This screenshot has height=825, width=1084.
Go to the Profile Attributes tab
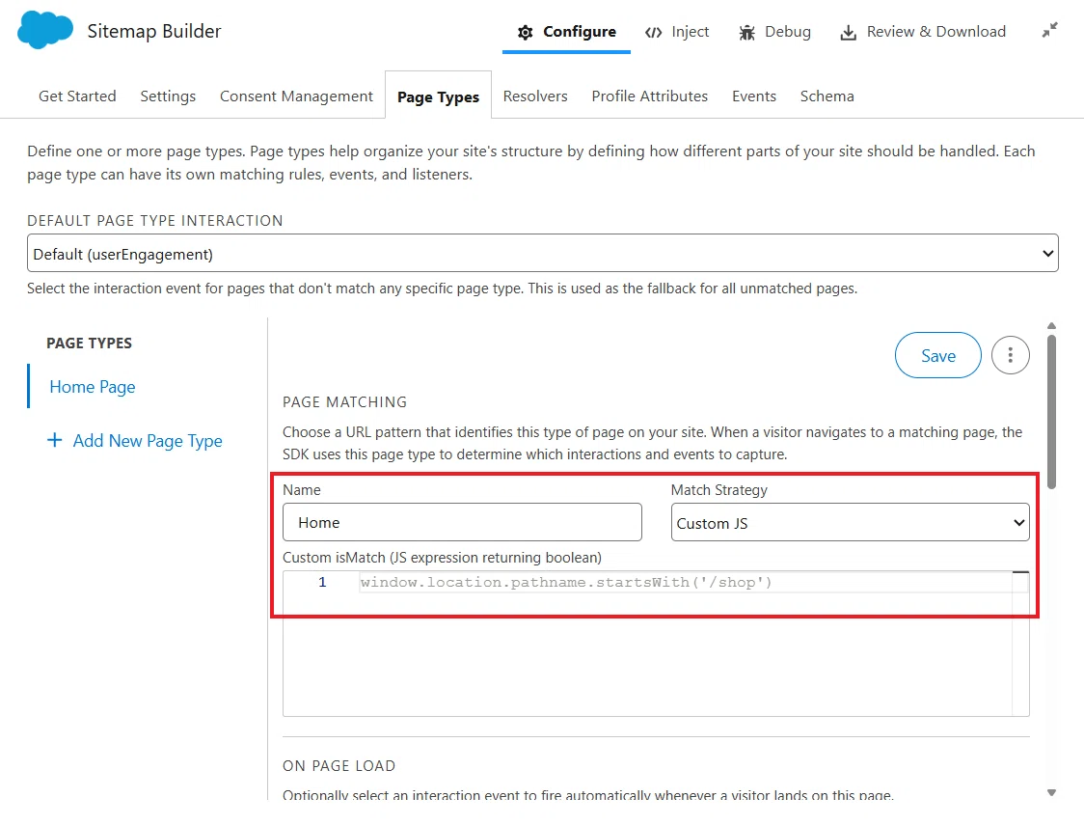pos(650,96)
